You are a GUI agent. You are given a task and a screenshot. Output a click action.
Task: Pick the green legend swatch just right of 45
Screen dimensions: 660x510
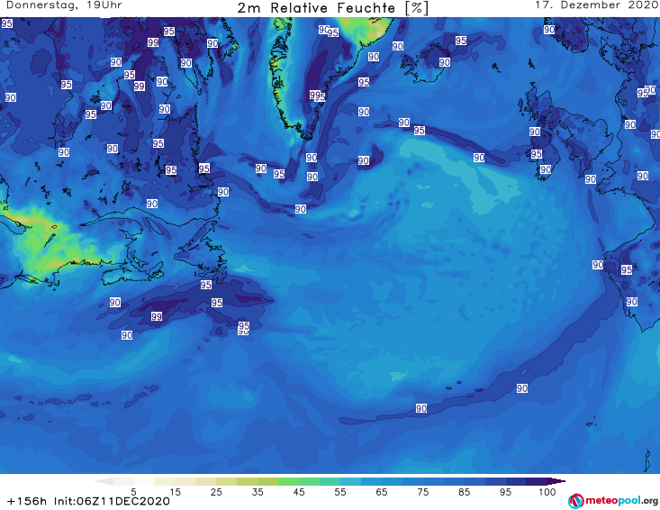(x=309, y=481)
